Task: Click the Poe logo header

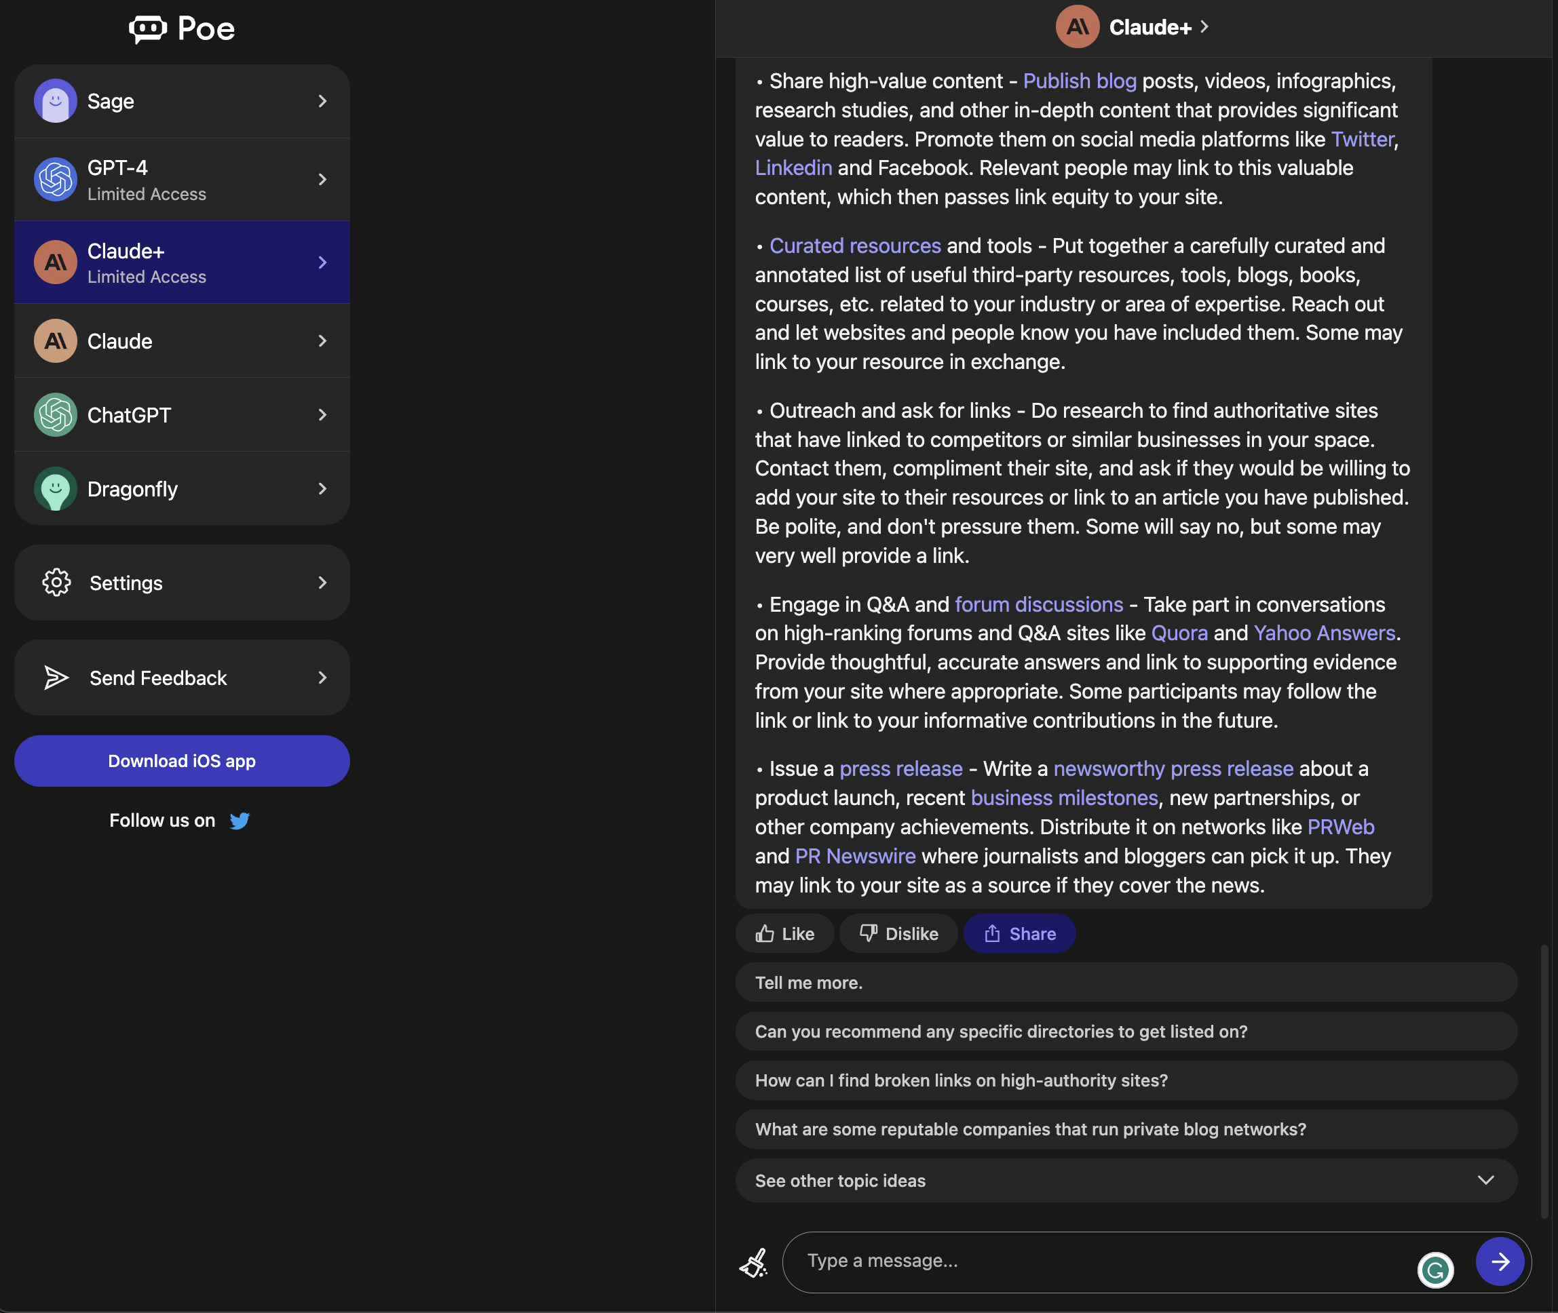Action: [181, 28]
